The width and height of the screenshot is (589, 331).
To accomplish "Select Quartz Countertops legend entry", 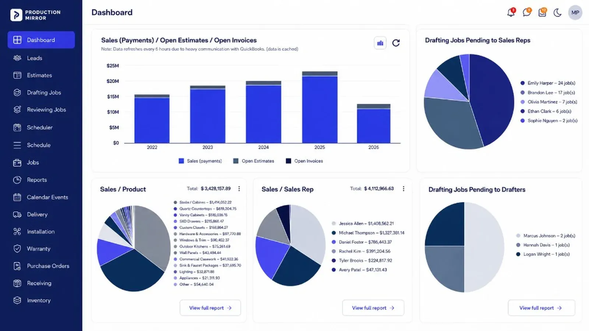I will pyautogui.click(x=205, y=209).
